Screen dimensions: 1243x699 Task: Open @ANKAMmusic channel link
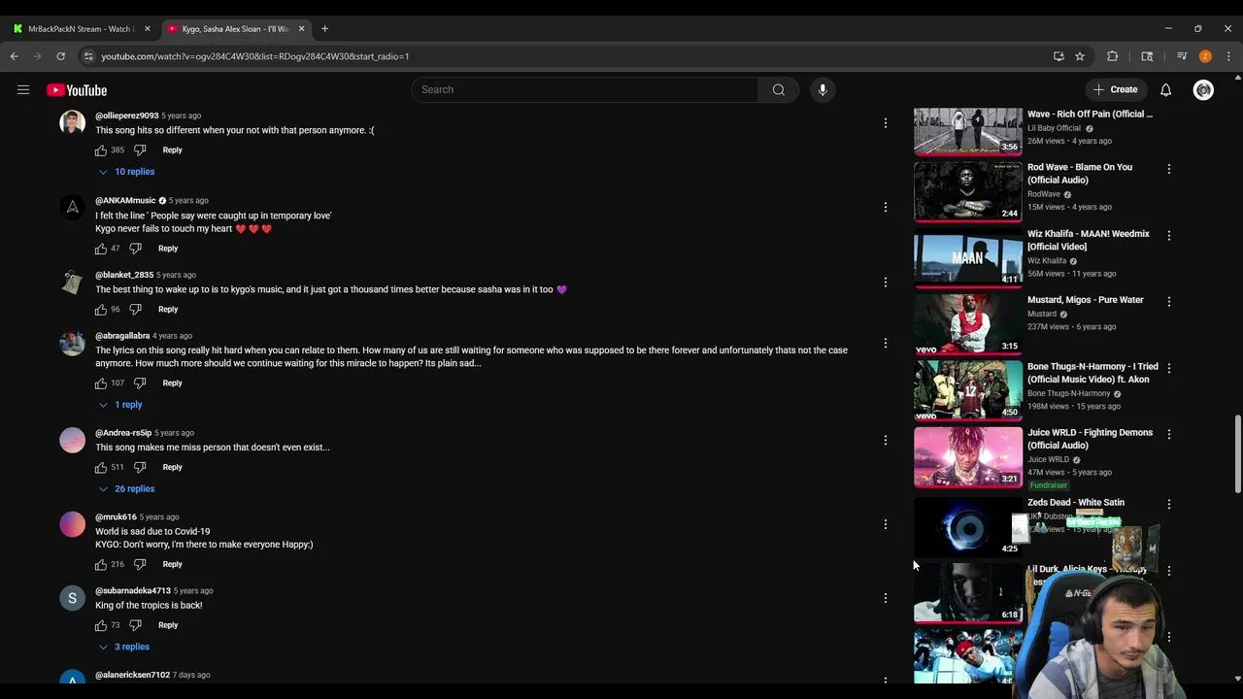[x=125, y=201]
